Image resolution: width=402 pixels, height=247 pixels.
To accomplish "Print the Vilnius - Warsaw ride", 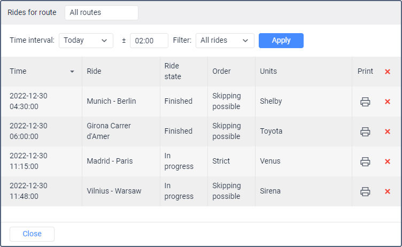I will [x=365, y=191].
